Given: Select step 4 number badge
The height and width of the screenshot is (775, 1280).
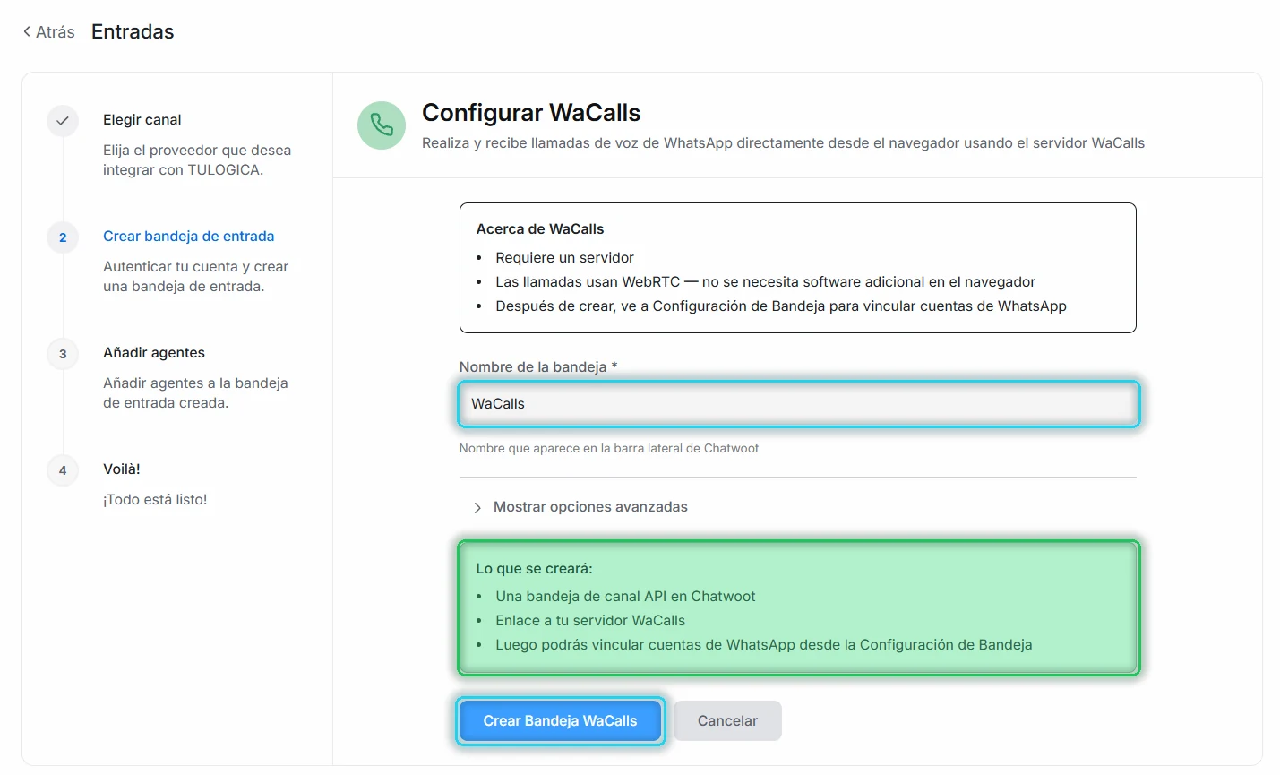Looking at the screenshot, I should 63,470.
